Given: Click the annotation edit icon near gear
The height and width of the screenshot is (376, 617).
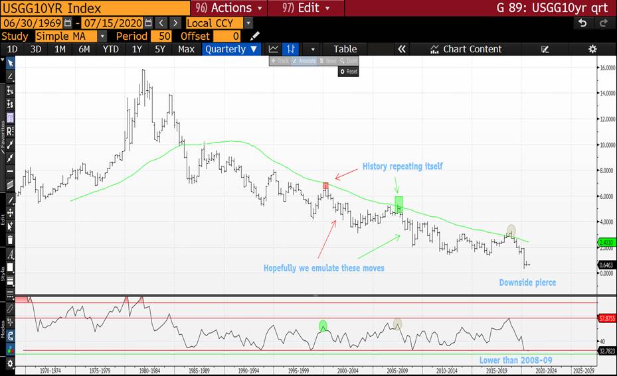Looking at the screenshot, I should coord(545,49).
